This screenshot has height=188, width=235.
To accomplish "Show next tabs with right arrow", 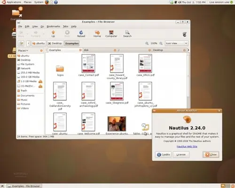I will point(188,50).
